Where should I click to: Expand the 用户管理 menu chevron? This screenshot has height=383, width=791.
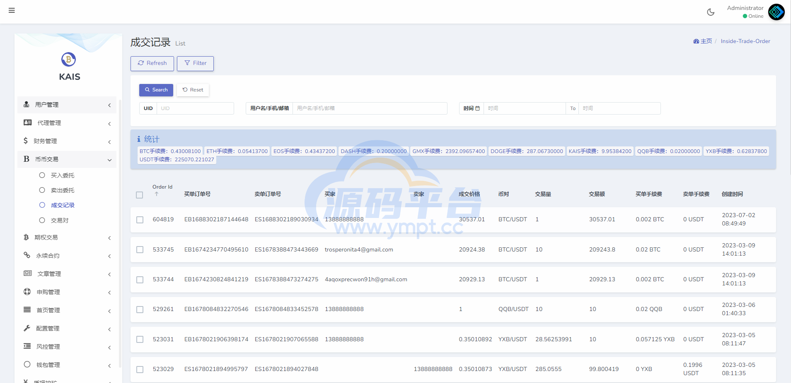click(109, 105)
